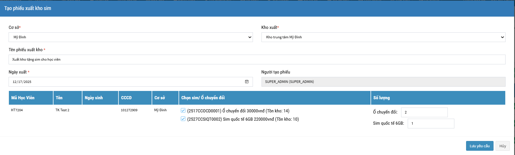Screen dimensions: 515x155
Task: Select the Sim quốc tế 6GB quantity field
Action: 431,124
